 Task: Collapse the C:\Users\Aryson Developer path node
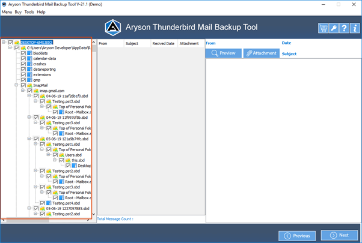(x=10, y=47)
